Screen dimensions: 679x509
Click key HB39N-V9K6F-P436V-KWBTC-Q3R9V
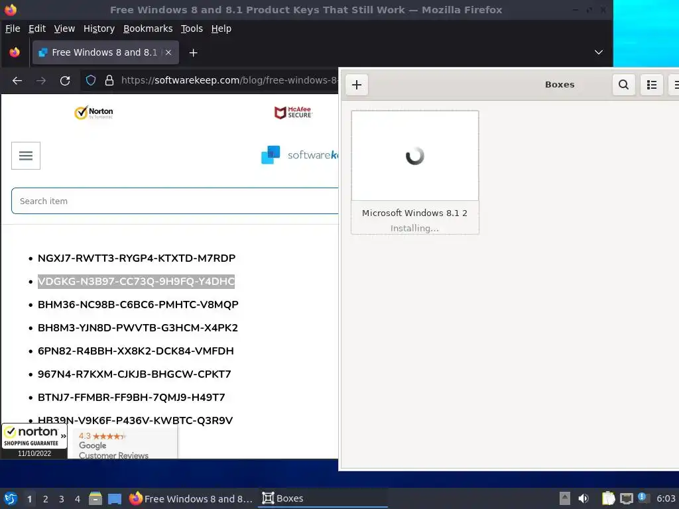135,420
